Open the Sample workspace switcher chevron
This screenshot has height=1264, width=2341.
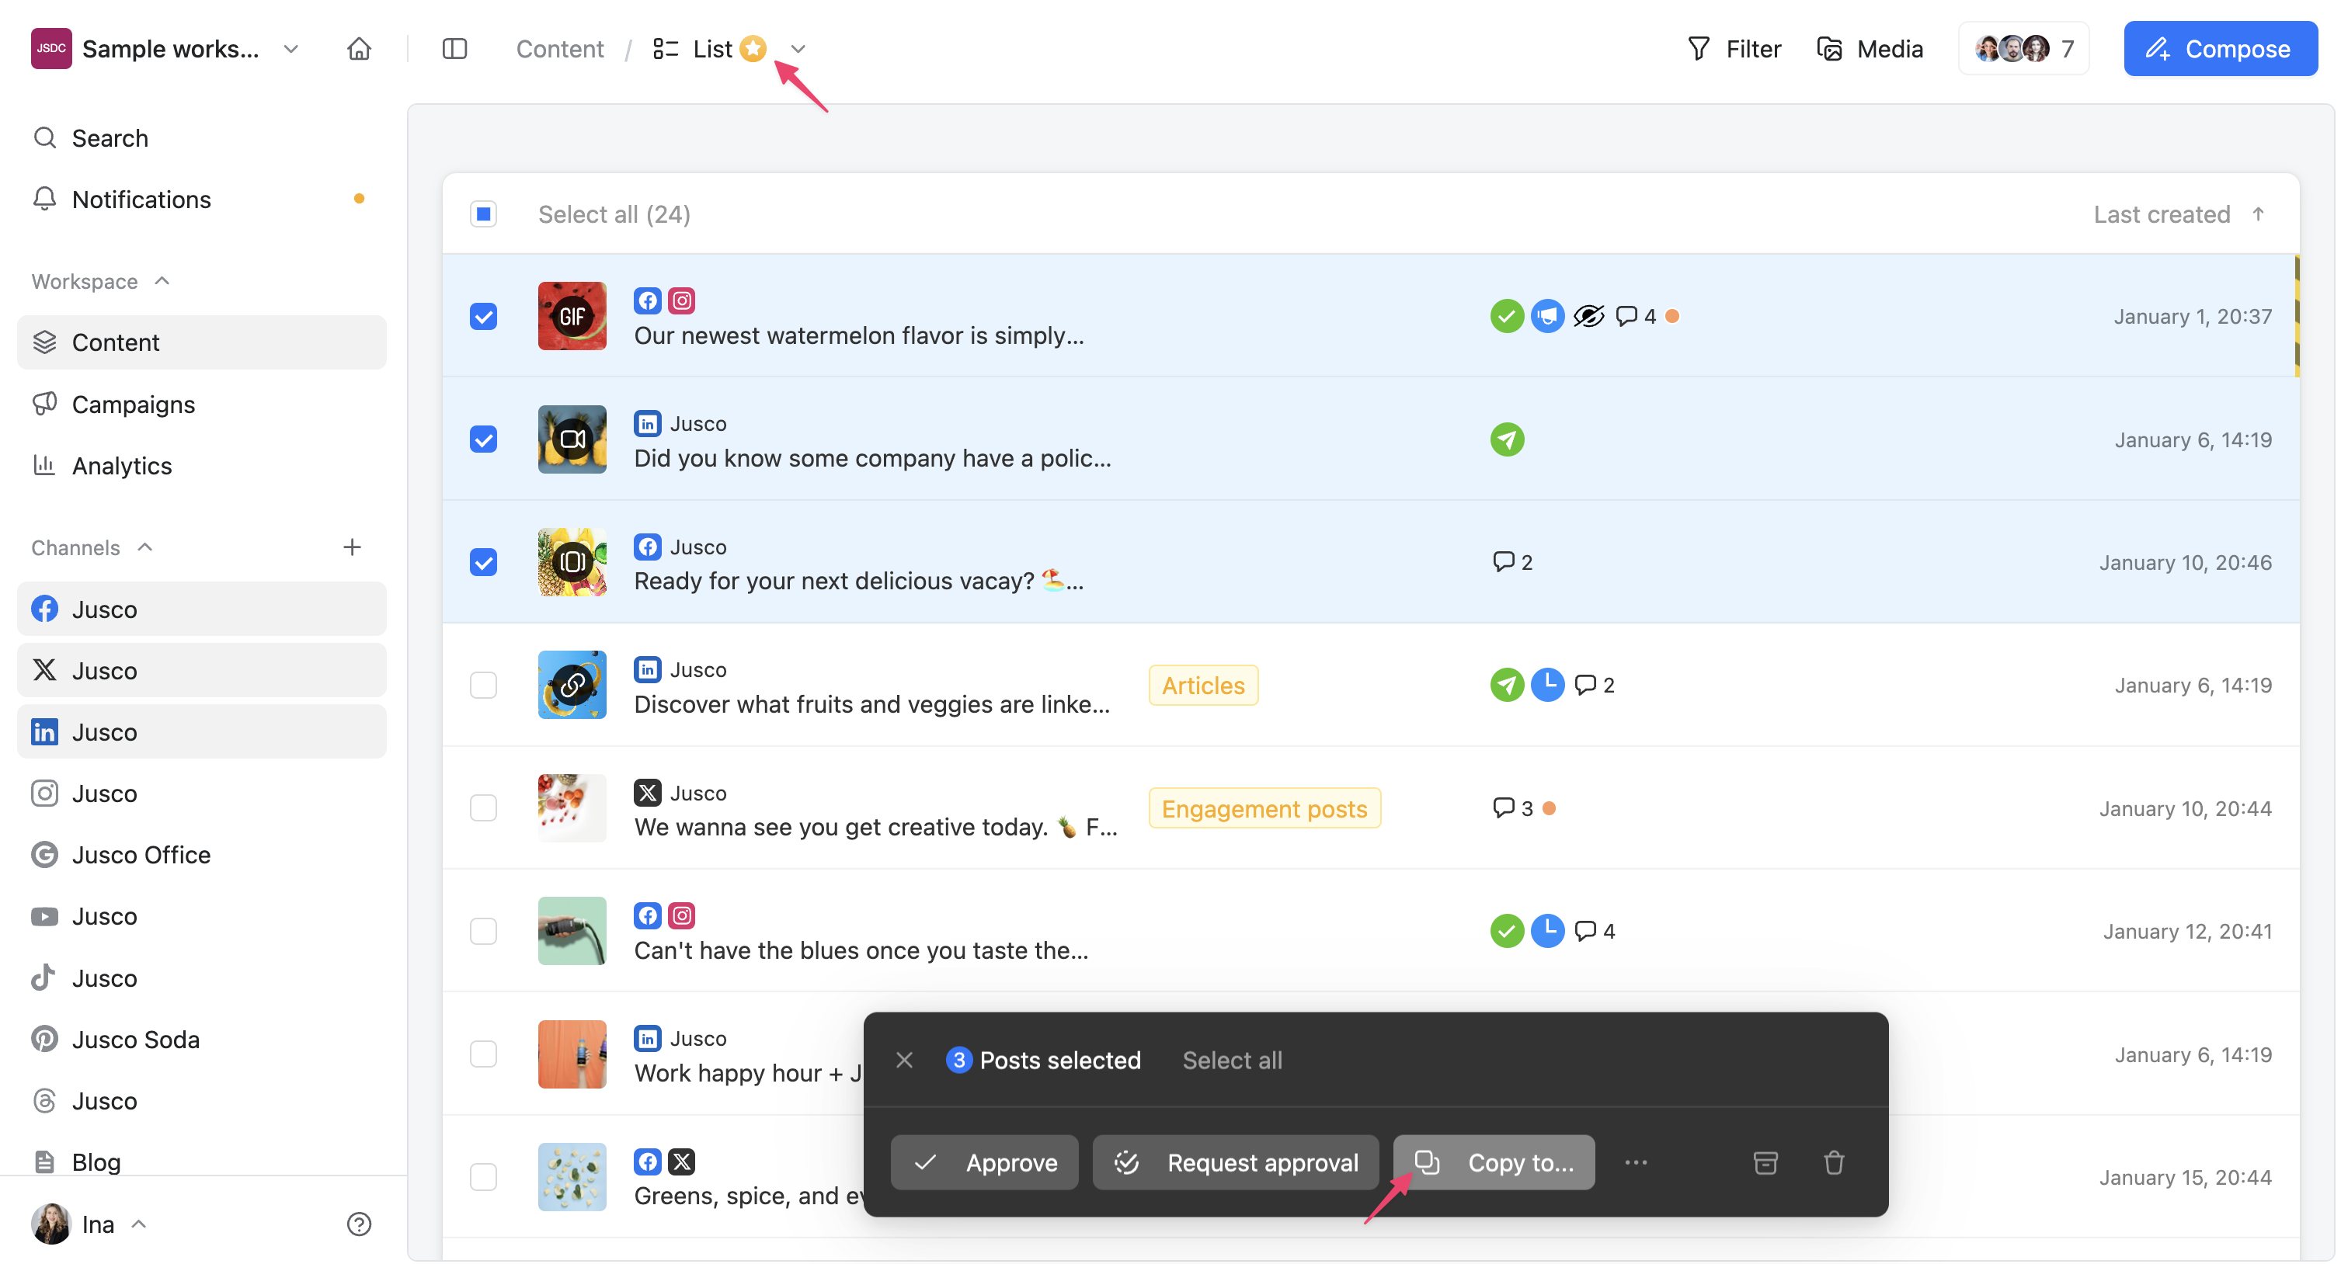[290, 48]
